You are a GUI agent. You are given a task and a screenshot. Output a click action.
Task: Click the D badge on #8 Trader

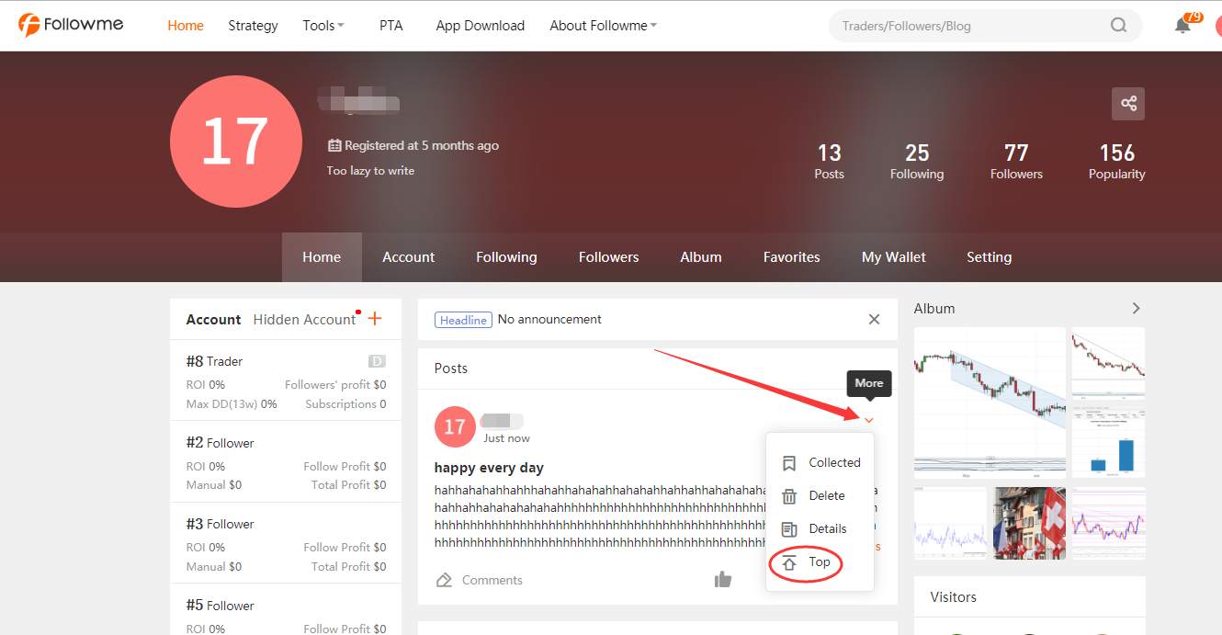(x=377, y=361)
